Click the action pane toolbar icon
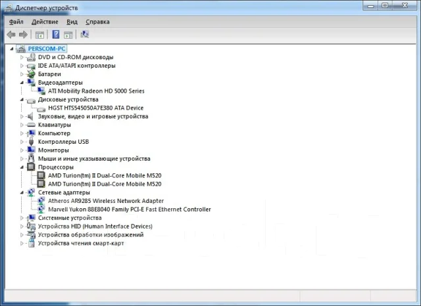Viewport: 421px width, 306px height. (x=68, y=35)
